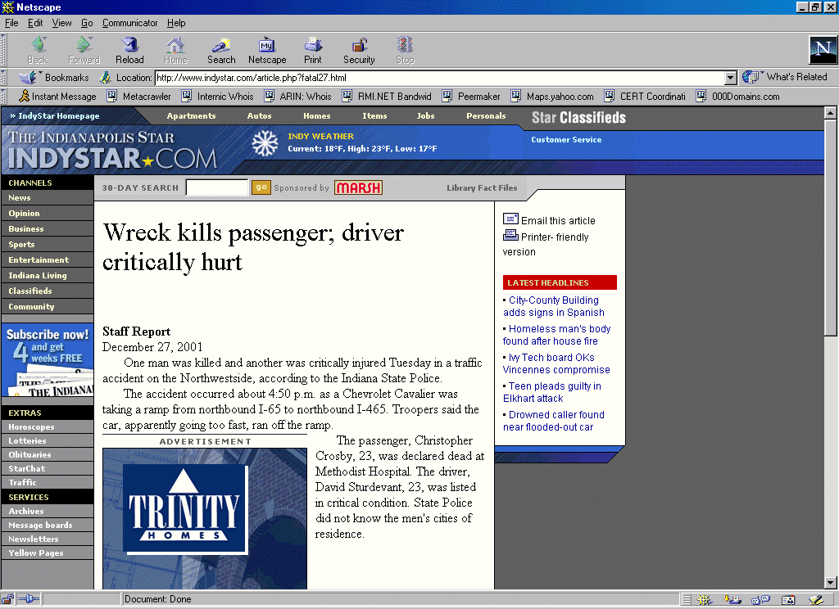Click the Marsh sponsor logo
Image resolution: width=839 pixels, height=609 pixels.
[x=358, y=187]
